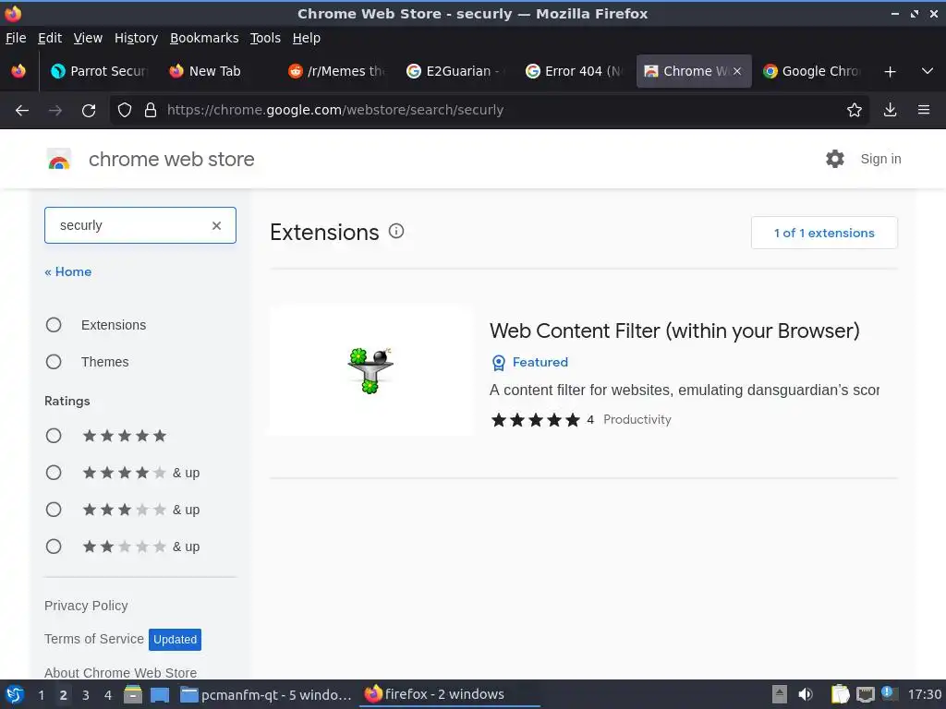The image size is (946, 709).
Task: Filter by three stars & up
Action: pyautogui.click(x=54, y=510)
